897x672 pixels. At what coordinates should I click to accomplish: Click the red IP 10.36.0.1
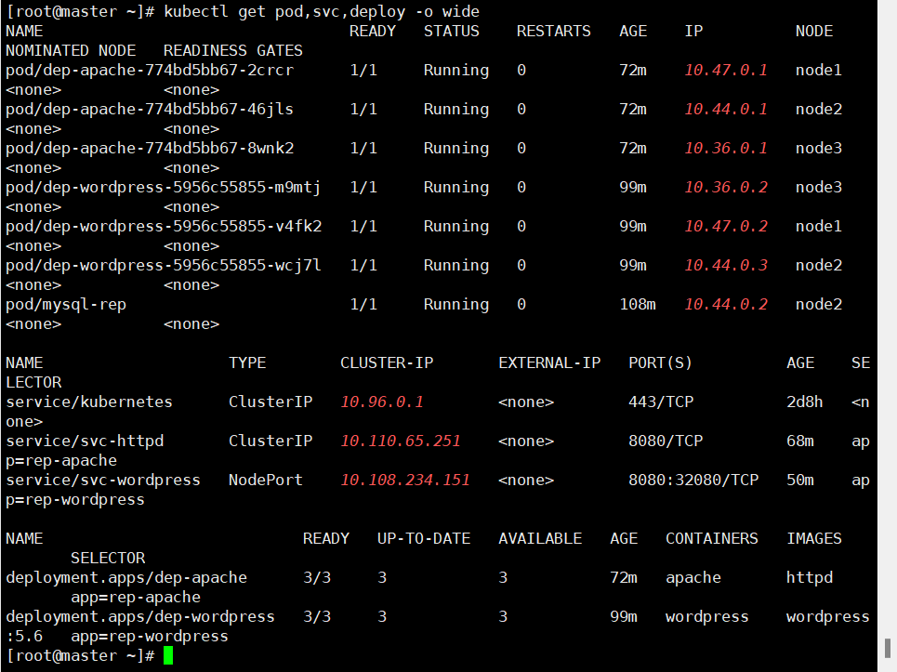point(726,148)
